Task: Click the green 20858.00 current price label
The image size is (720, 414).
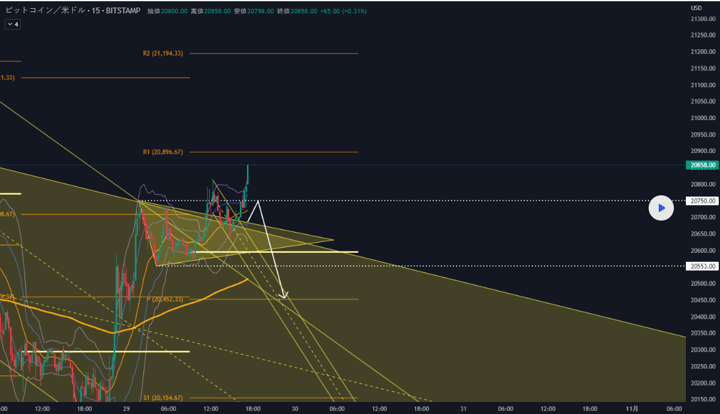Action: 702,165
